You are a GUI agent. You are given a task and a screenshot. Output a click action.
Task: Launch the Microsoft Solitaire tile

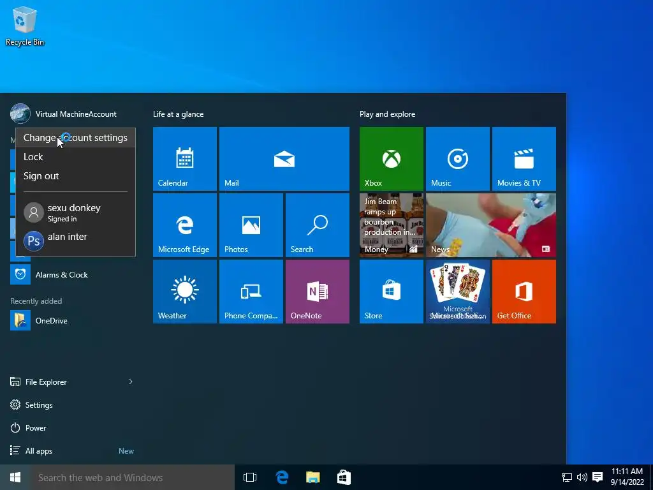[x=458, y=291]
